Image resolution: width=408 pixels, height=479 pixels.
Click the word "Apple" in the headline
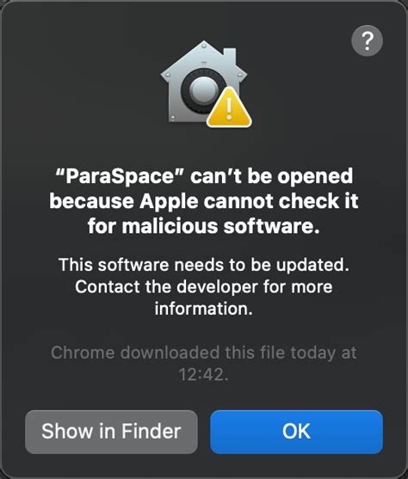click(169, 202)
